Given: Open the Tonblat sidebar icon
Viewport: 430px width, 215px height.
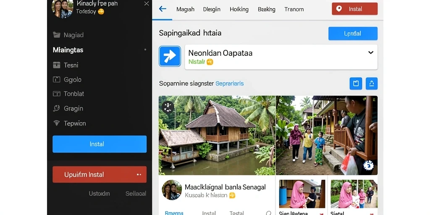Looking at the screenshot, I should point(57,94).
